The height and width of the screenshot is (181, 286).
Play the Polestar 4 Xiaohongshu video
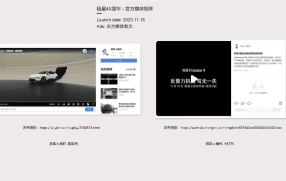194,79
